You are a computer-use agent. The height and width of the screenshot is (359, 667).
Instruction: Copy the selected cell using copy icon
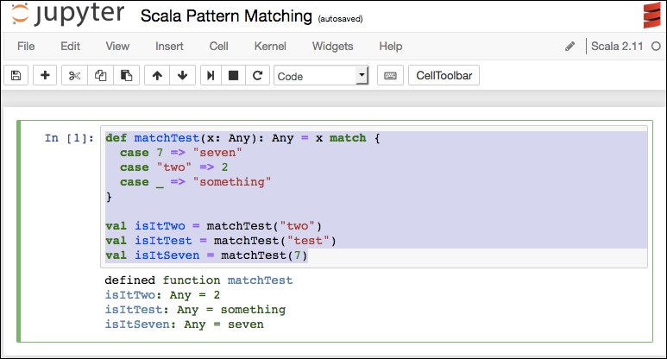(100, 75)
